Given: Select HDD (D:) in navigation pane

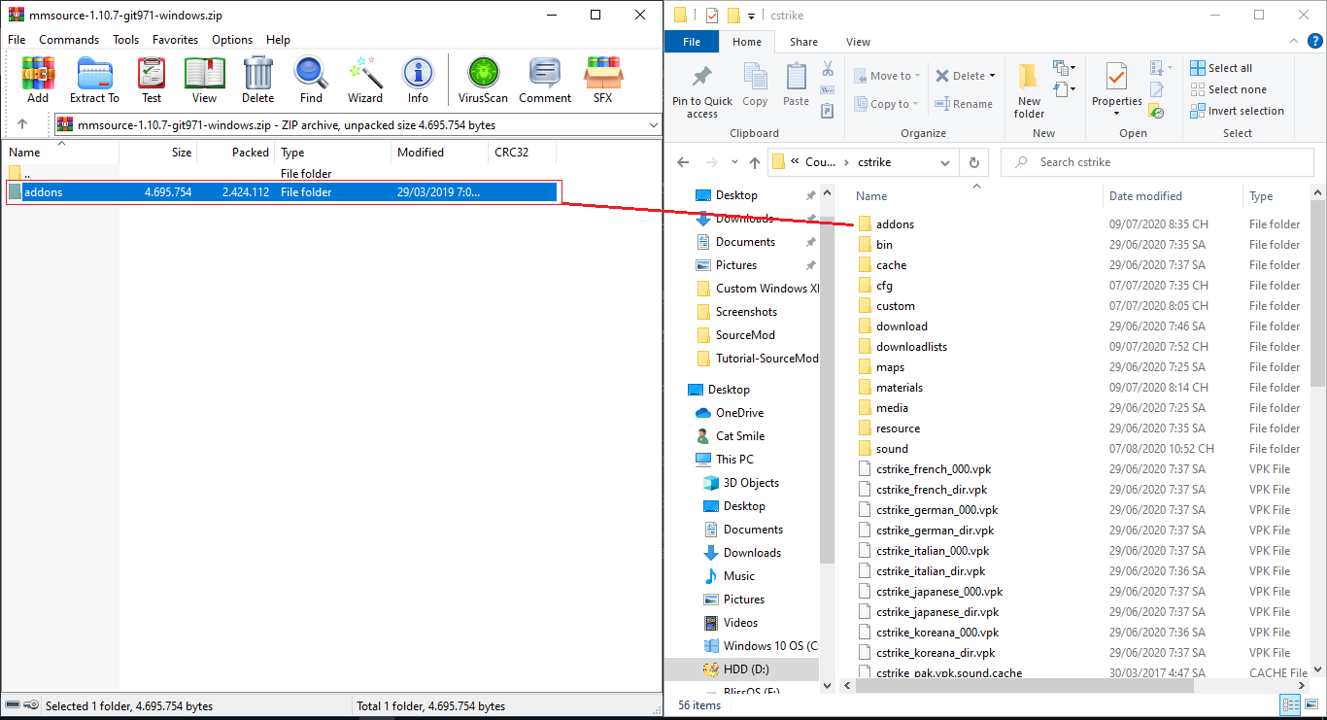Looking at the screenshot, I should (x=746, y=669).
